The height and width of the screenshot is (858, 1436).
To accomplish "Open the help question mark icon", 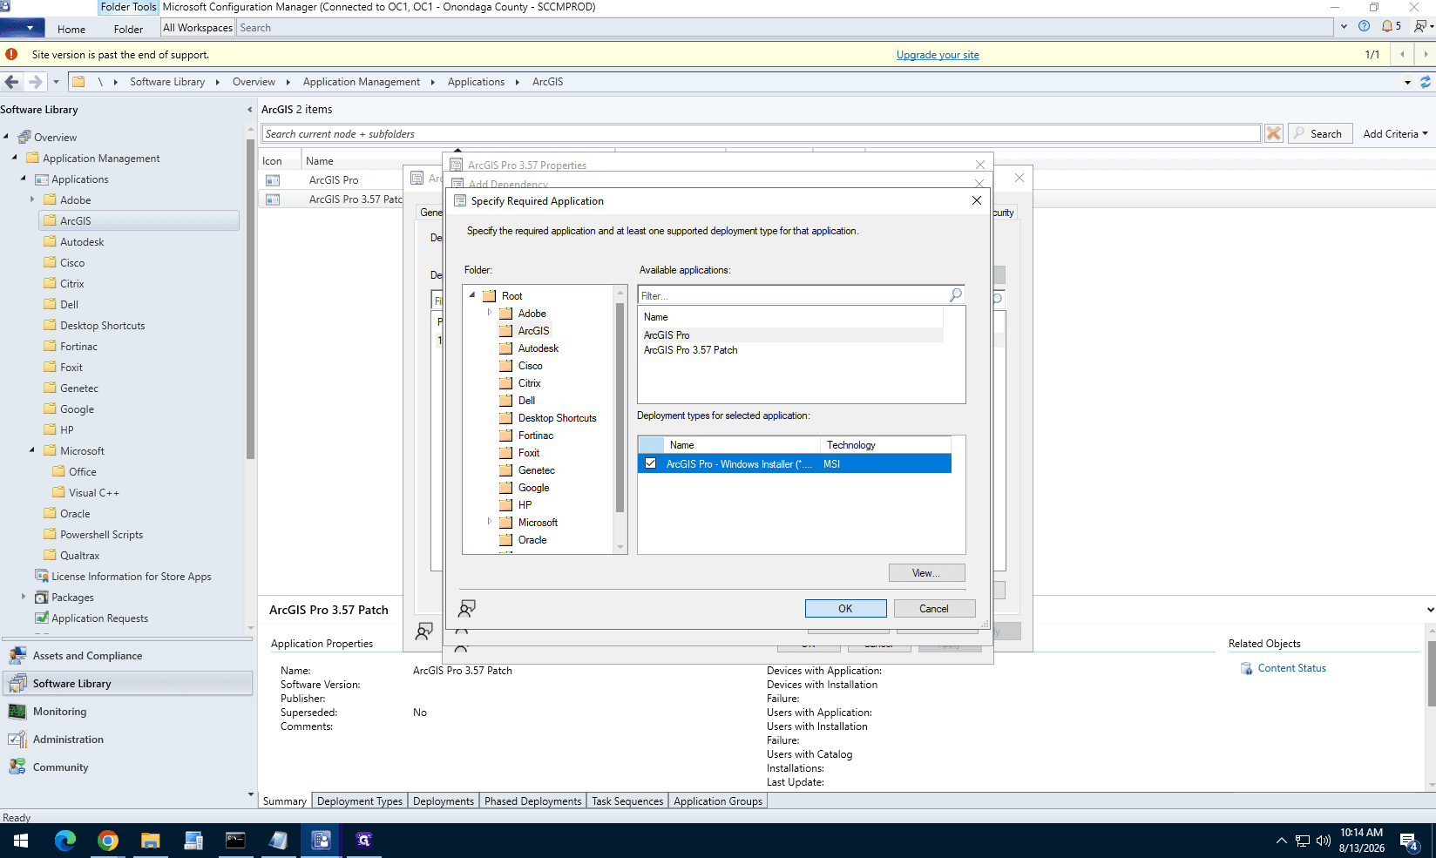I will coord(1364,26).
